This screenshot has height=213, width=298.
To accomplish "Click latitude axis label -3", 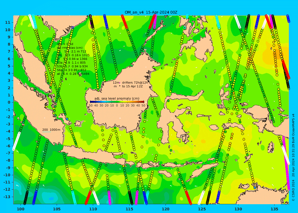I will pyautogui.click(x=8, y=124).
